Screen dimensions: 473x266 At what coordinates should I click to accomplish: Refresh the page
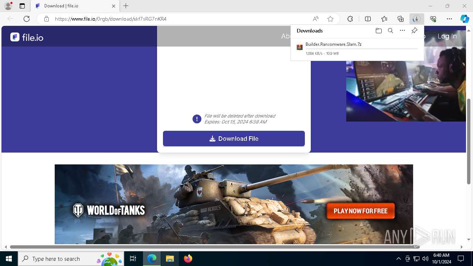27,19
